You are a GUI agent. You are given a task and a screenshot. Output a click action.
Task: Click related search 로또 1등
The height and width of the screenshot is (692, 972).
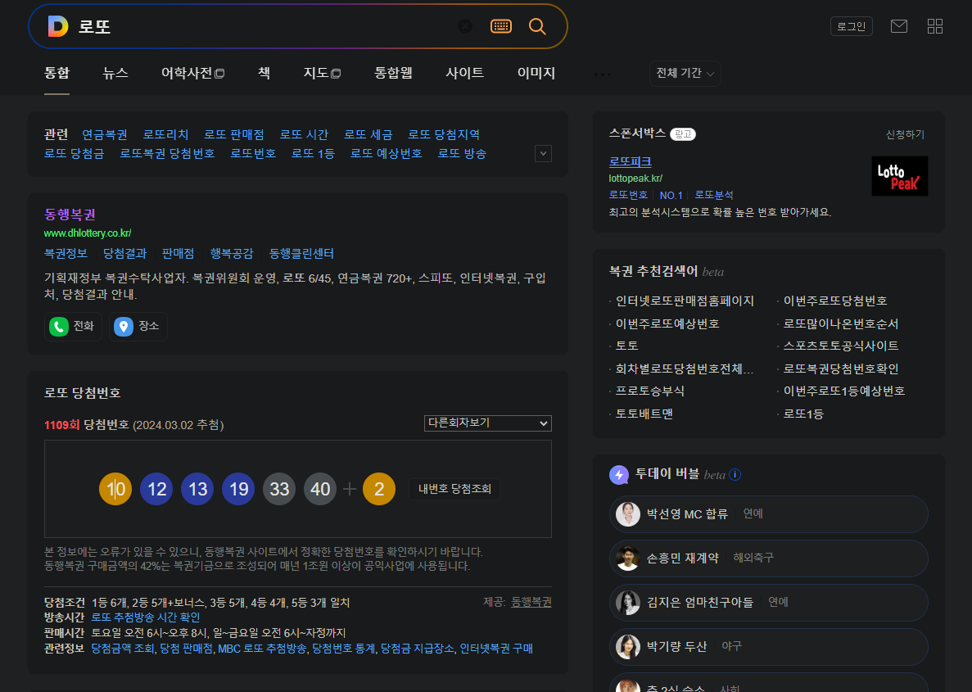313,153
